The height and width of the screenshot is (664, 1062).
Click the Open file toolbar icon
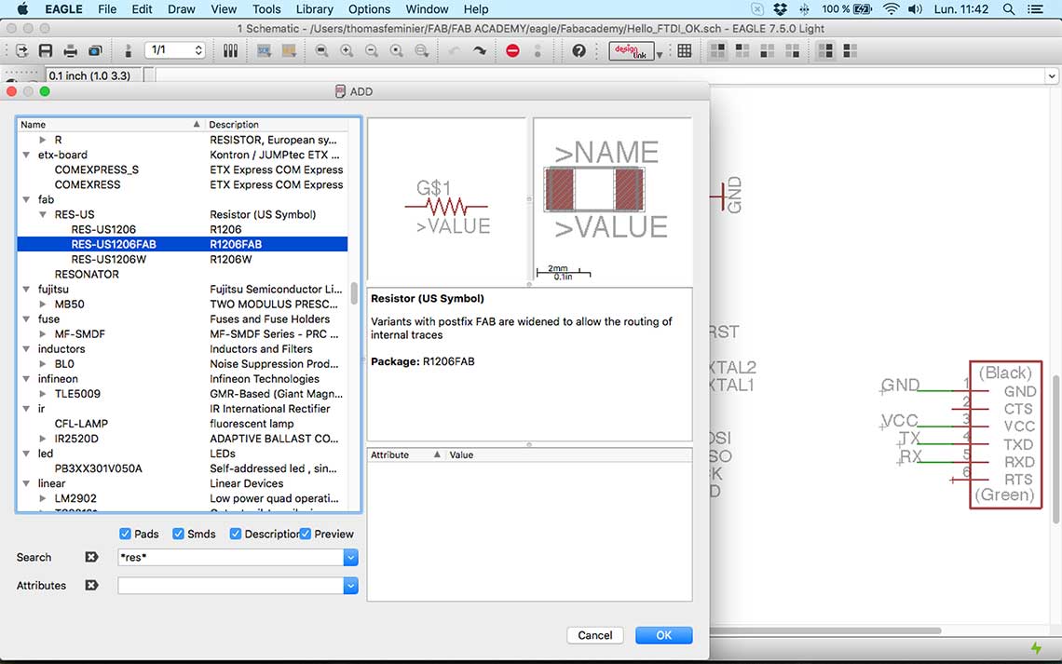coord(21,51)
